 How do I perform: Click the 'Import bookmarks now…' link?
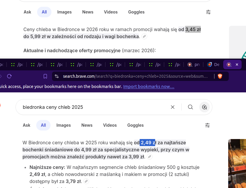tap(149, 87)
